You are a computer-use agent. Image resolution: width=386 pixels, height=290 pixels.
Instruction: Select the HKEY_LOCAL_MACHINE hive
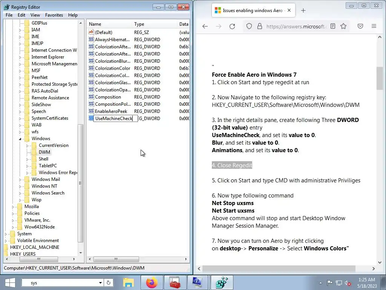(x=34, y=247)
